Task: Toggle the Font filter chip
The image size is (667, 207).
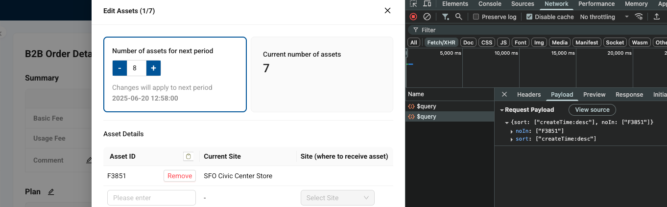Action: click(521, 42)
